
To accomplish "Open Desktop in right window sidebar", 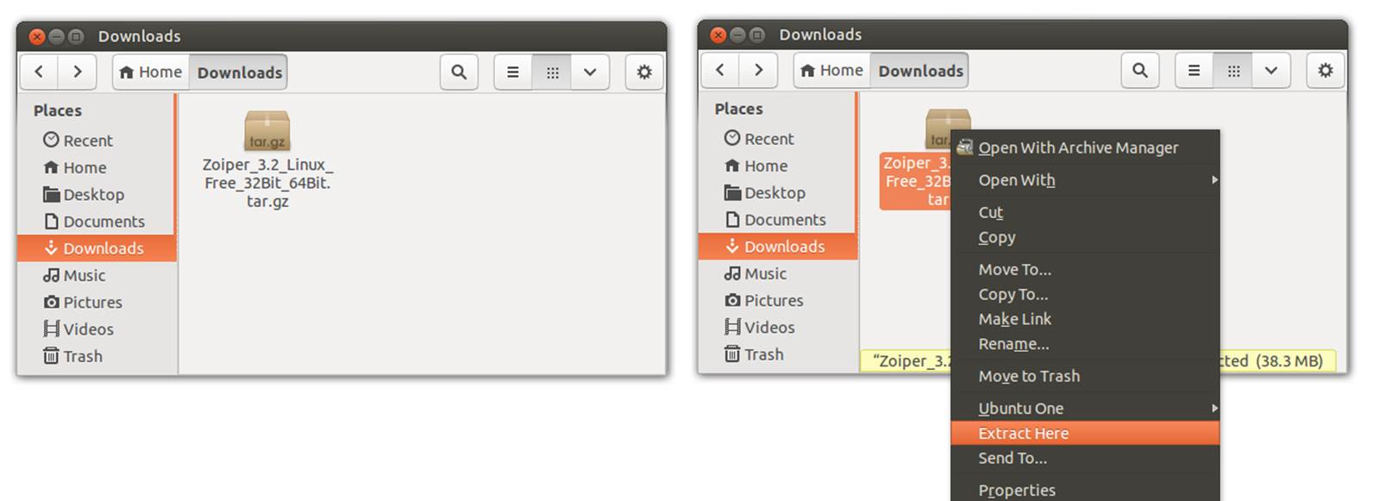I will (778, 192).
